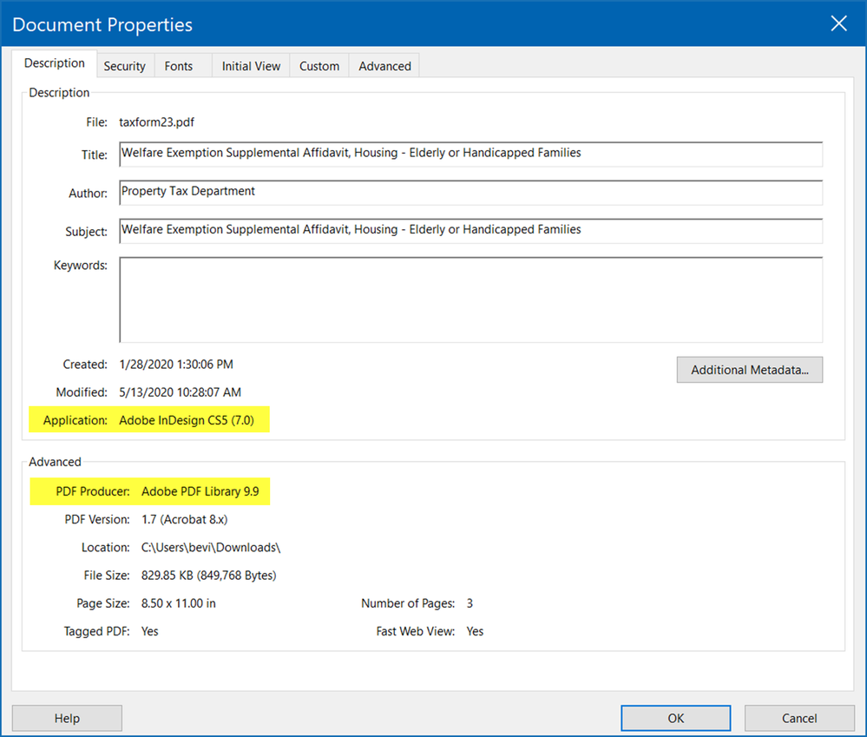
Task: Close the Document Properties dialog
Action: (x=838, y=23)
